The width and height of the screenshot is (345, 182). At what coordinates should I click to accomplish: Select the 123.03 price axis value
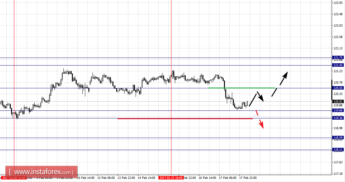(x=338, y=26)
